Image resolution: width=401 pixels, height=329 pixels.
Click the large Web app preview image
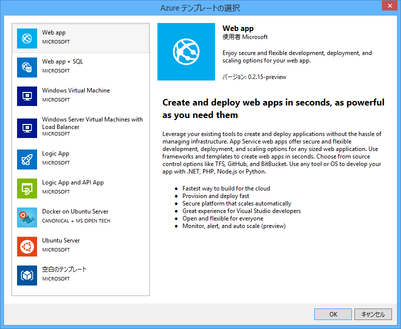click(186, 52)
